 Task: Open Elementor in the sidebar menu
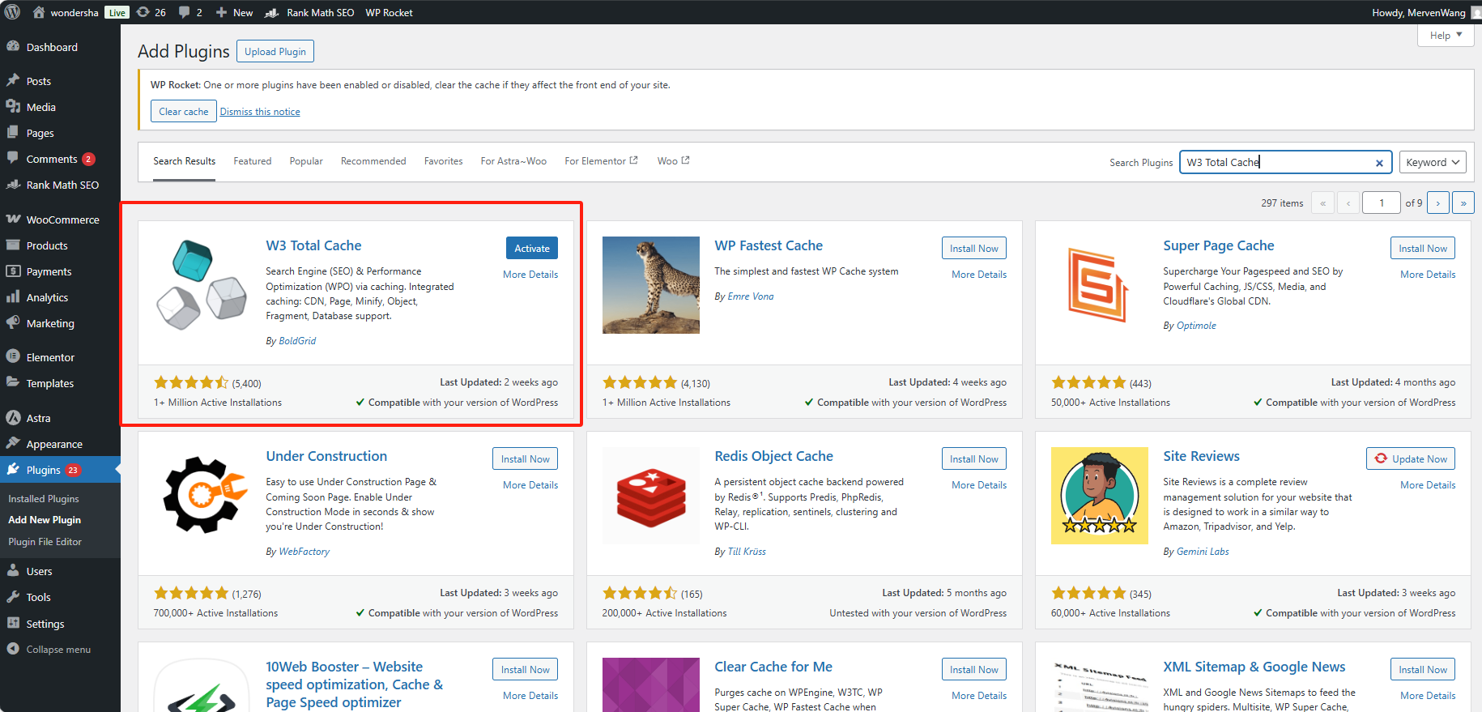(x=50, y=357)
